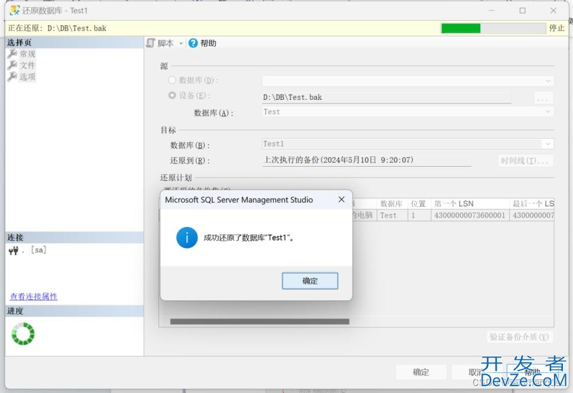Select the 常规 page wrench icon

coord(12,54)
